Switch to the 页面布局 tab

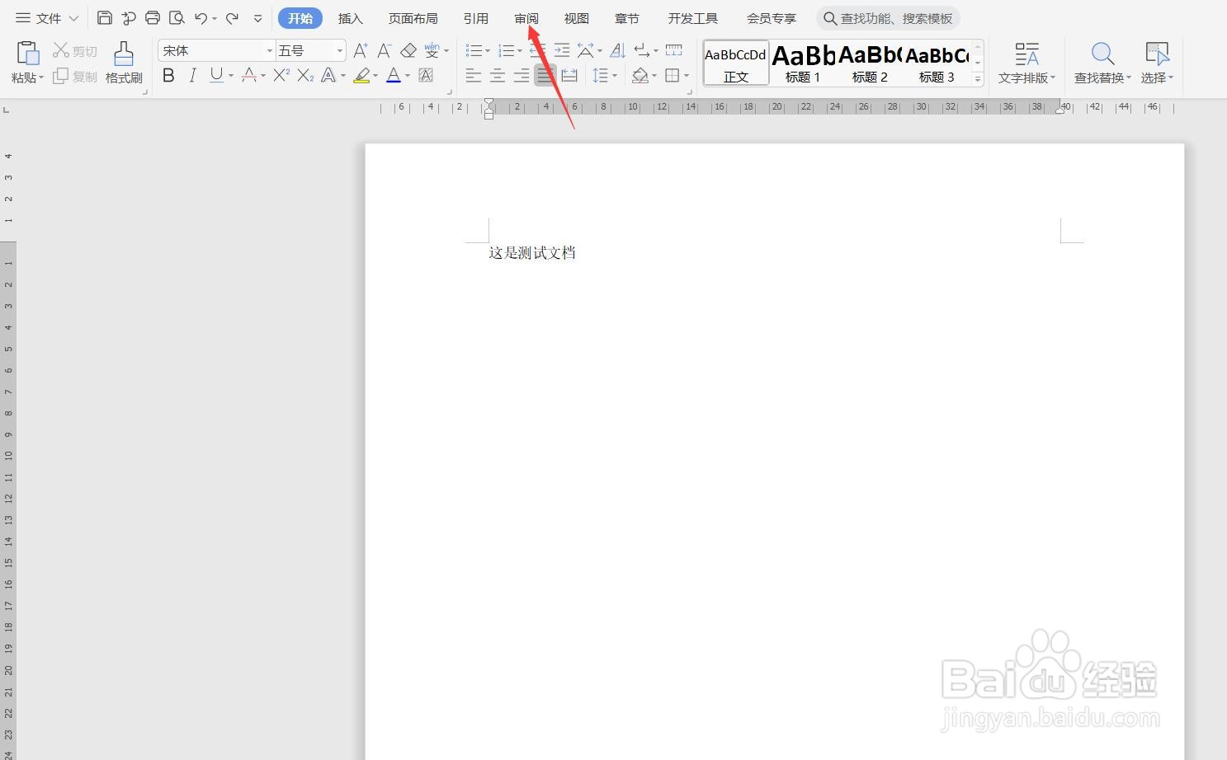tap(413, 18)
